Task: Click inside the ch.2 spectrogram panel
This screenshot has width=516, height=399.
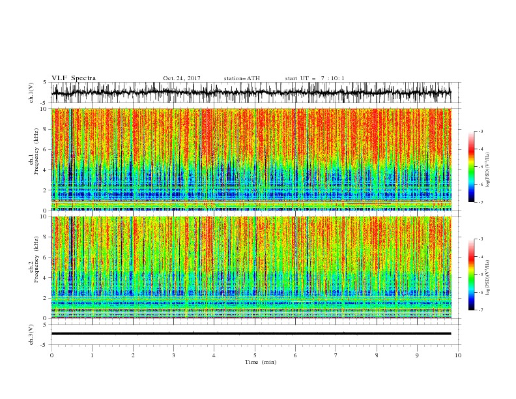Action: pos(251,267)
